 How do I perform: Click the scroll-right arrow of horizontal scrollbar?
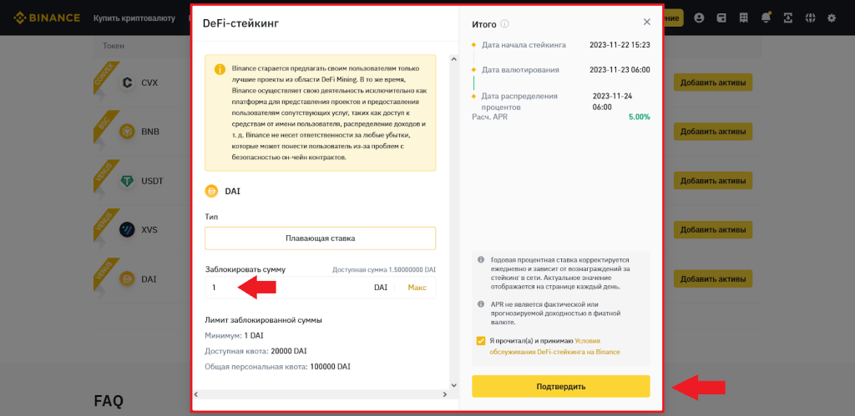tap(444, 393)
